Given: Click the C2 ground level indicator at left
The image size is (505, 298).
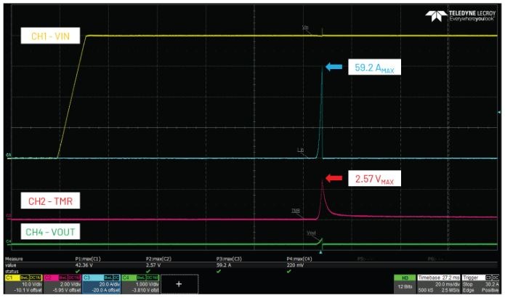Looking at the screenshot, I should 9,216.
